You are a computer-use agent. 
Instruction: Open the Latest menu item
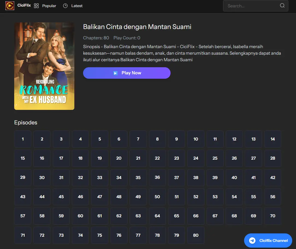(x=77, y=6)
